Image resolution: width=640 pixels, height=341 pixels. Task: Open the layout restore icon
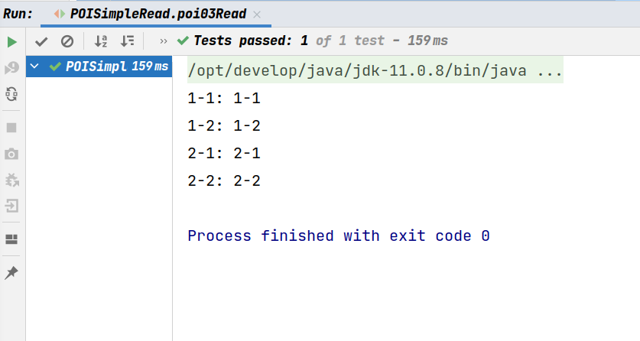(11, 239)
